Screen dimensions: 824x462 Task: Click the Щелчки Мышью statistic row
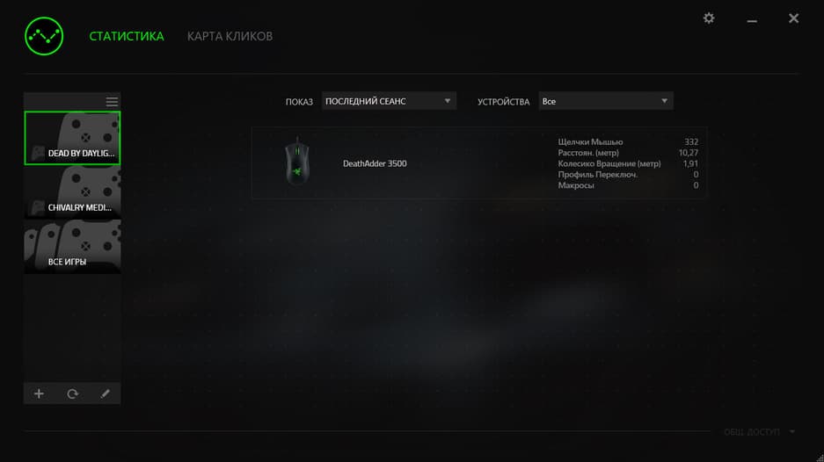pos(628,141)
